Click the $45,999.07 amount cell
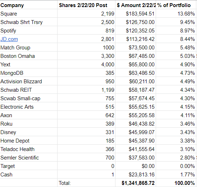The width and height of the screenshot is (197, 187). [136, 132]
